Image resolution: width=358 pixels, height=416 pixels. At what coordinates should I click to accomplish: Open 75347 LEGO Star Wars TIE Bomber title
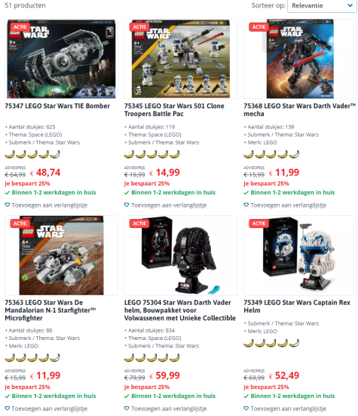[x=57, y=106]
